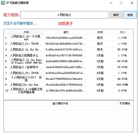Screen dimensions: 138x133
Task: Click the 磁力 column header
Action: 66,32
